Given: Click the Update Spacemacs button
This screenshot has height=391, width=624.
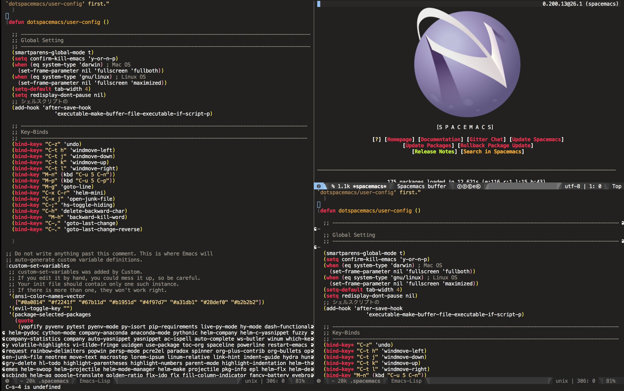Looking at the screenshot, I should [537, 139].
